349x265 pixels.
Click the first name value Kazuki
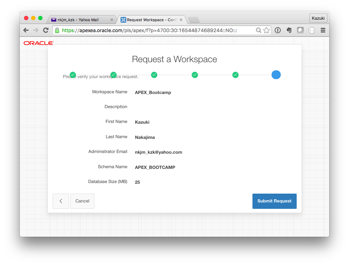tap(142, 122)
